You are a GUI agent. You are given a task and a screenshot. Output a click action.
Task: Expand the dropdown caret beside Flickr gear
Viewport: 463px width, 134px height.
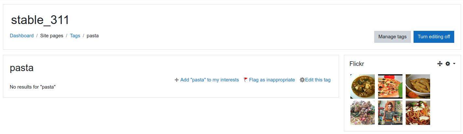(x=454, y=64)
